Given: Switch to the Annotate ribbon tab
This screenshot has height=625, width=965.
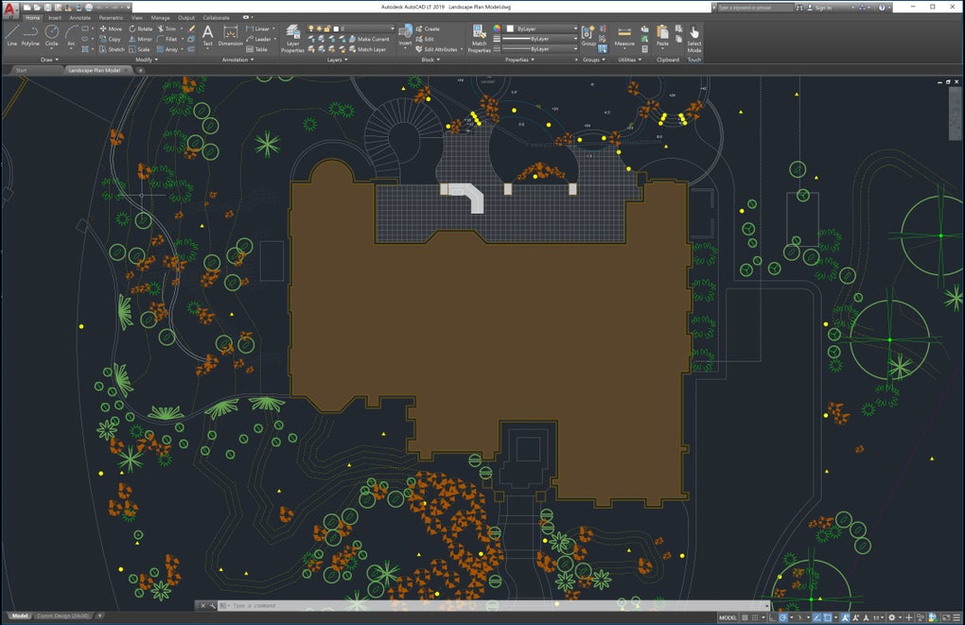Looking at the screenshot, I should (80, 18).
